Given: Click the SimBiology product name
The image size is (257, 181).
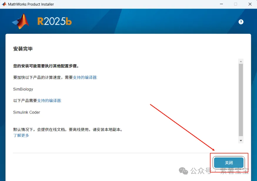Looking at the screenshot, I should point(23,89).
